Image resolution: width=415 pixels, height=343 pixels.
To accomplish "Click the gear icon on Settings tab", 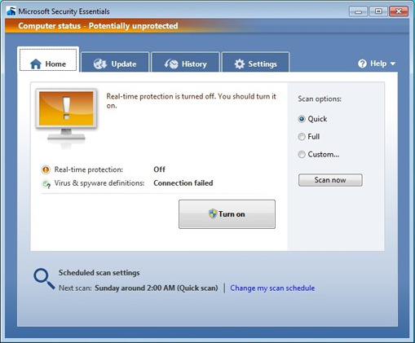I will click(x=240, y=64).
